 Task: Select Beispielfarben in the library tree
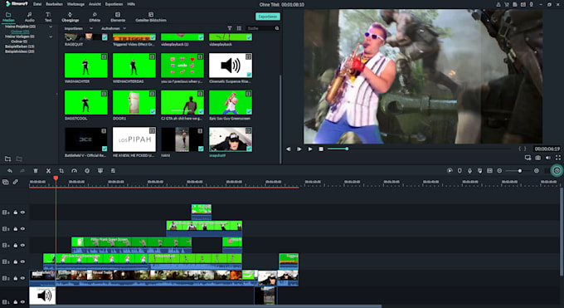[x=20, y=46]
